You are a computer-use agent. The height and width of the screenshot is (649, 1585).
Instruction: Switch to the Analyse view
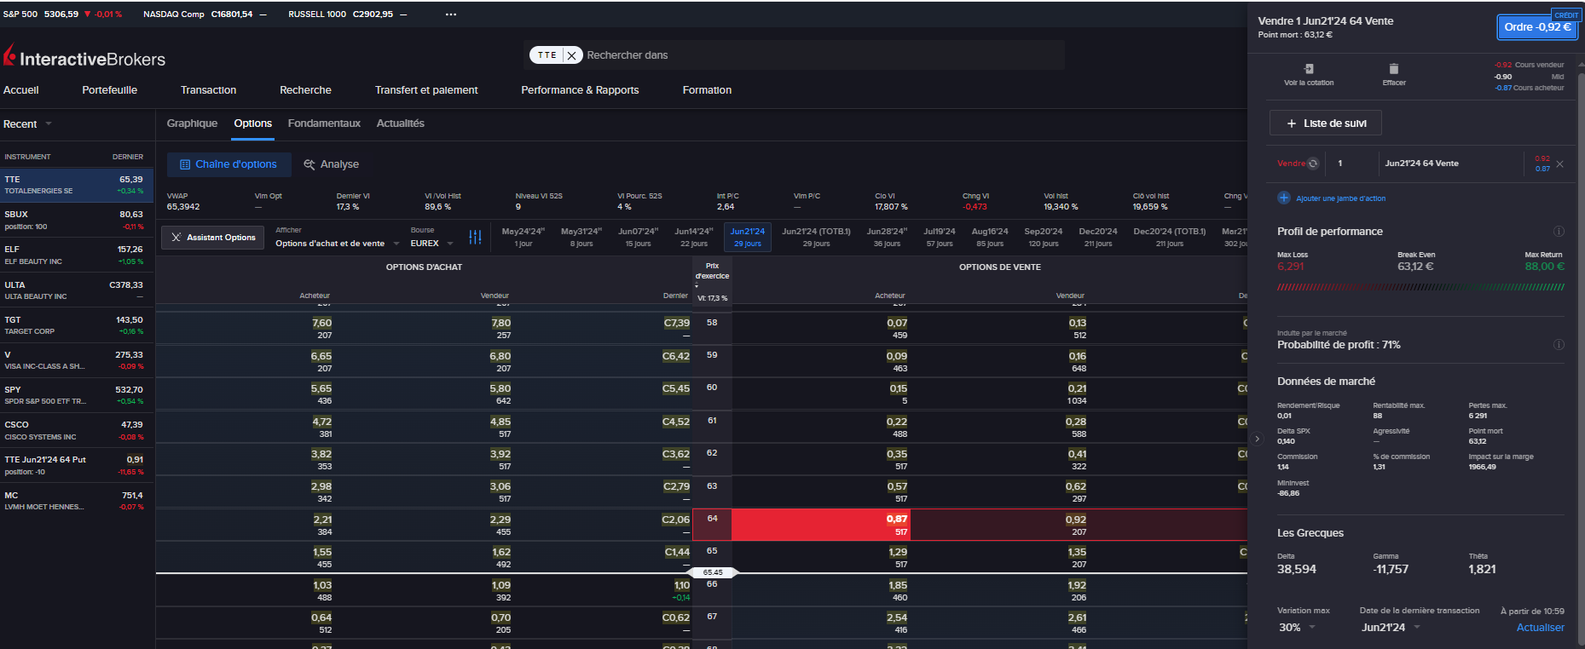point(332,164)
